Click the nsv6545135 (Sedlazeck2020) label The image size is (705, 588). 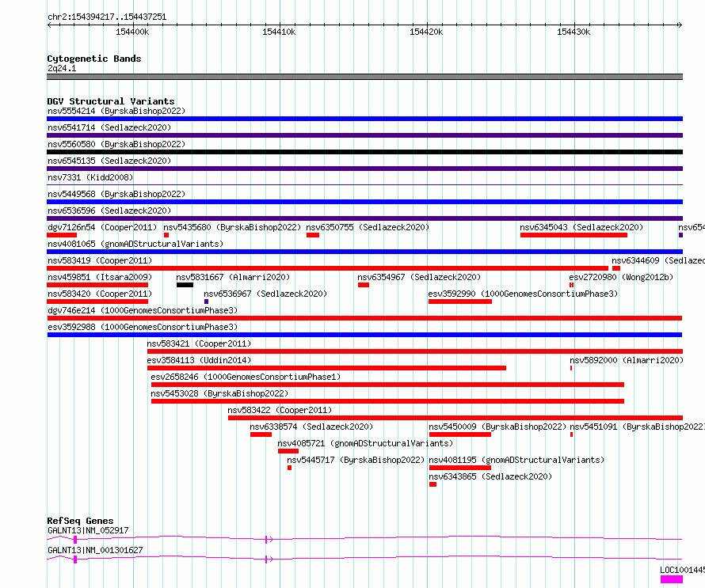tap(109, 161)
